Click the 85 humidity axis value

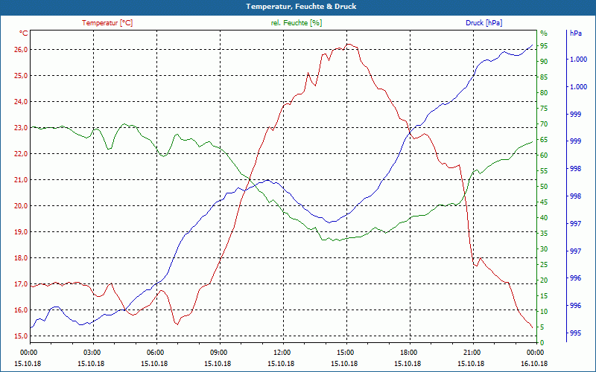(544, 77)
